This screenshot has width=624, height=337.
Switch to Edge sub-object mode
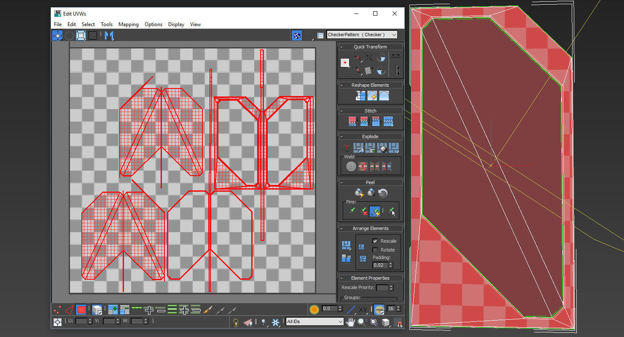click(70, 310)
